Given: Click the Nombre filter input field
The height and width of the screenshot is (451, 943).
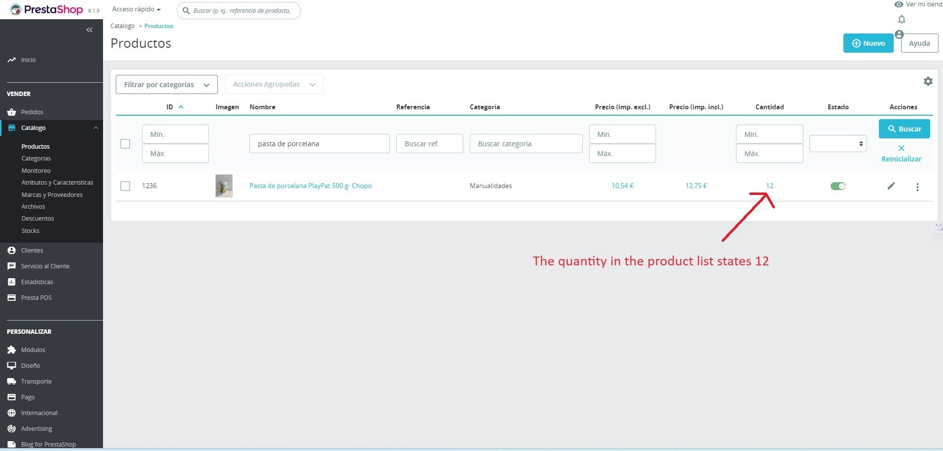Looking at the screenshot, I should 319,144.
